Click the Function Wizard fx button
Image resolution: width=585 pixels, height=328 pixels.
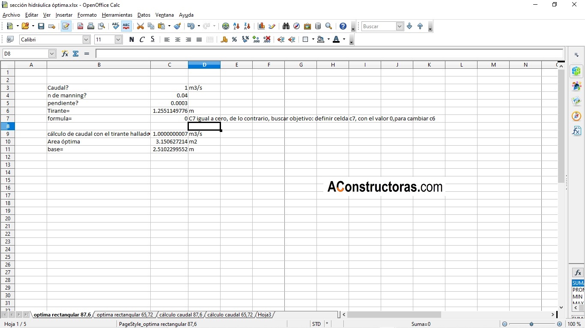65,54
